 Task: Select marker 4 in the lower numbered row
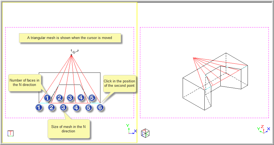click(76, 107)
